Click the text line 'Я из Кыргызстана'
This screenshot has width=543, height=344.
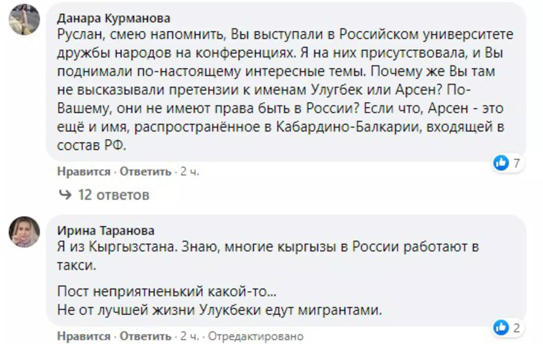(267, 246)
